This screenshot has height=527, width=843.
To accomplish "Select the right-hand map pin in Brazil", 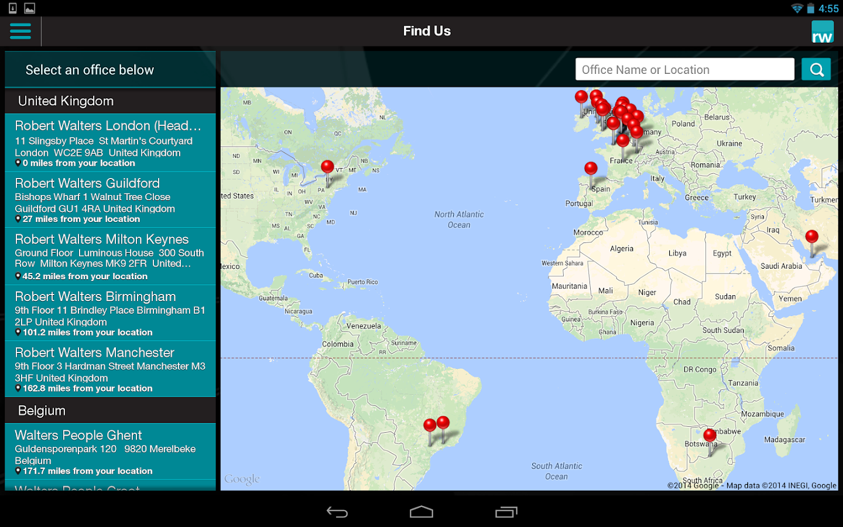I will 444,422.
